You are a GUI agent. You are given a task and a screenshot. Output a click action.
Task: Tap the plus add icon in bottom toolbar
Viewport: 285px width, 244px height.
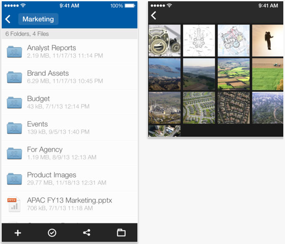(18, 233)
